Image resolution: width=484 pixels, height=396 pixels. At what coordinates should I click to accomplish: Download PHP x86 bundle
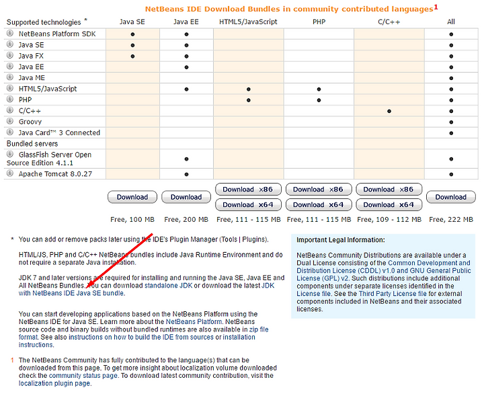pyautogui.click(x=319, y=190)
